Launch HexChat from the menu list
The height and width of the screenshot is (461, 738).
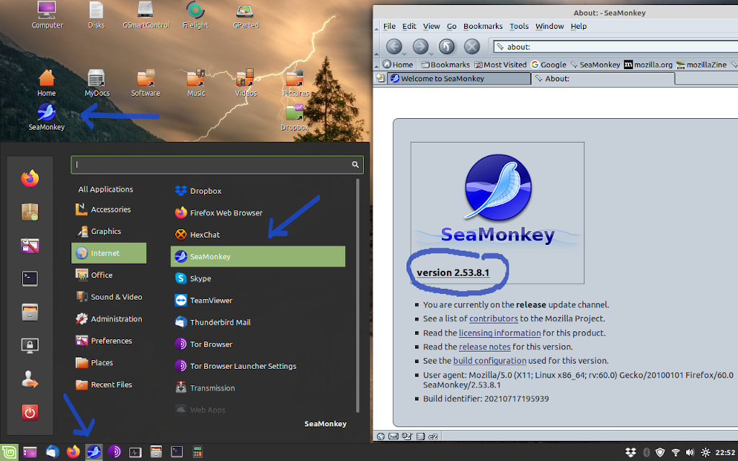point(258,235)
